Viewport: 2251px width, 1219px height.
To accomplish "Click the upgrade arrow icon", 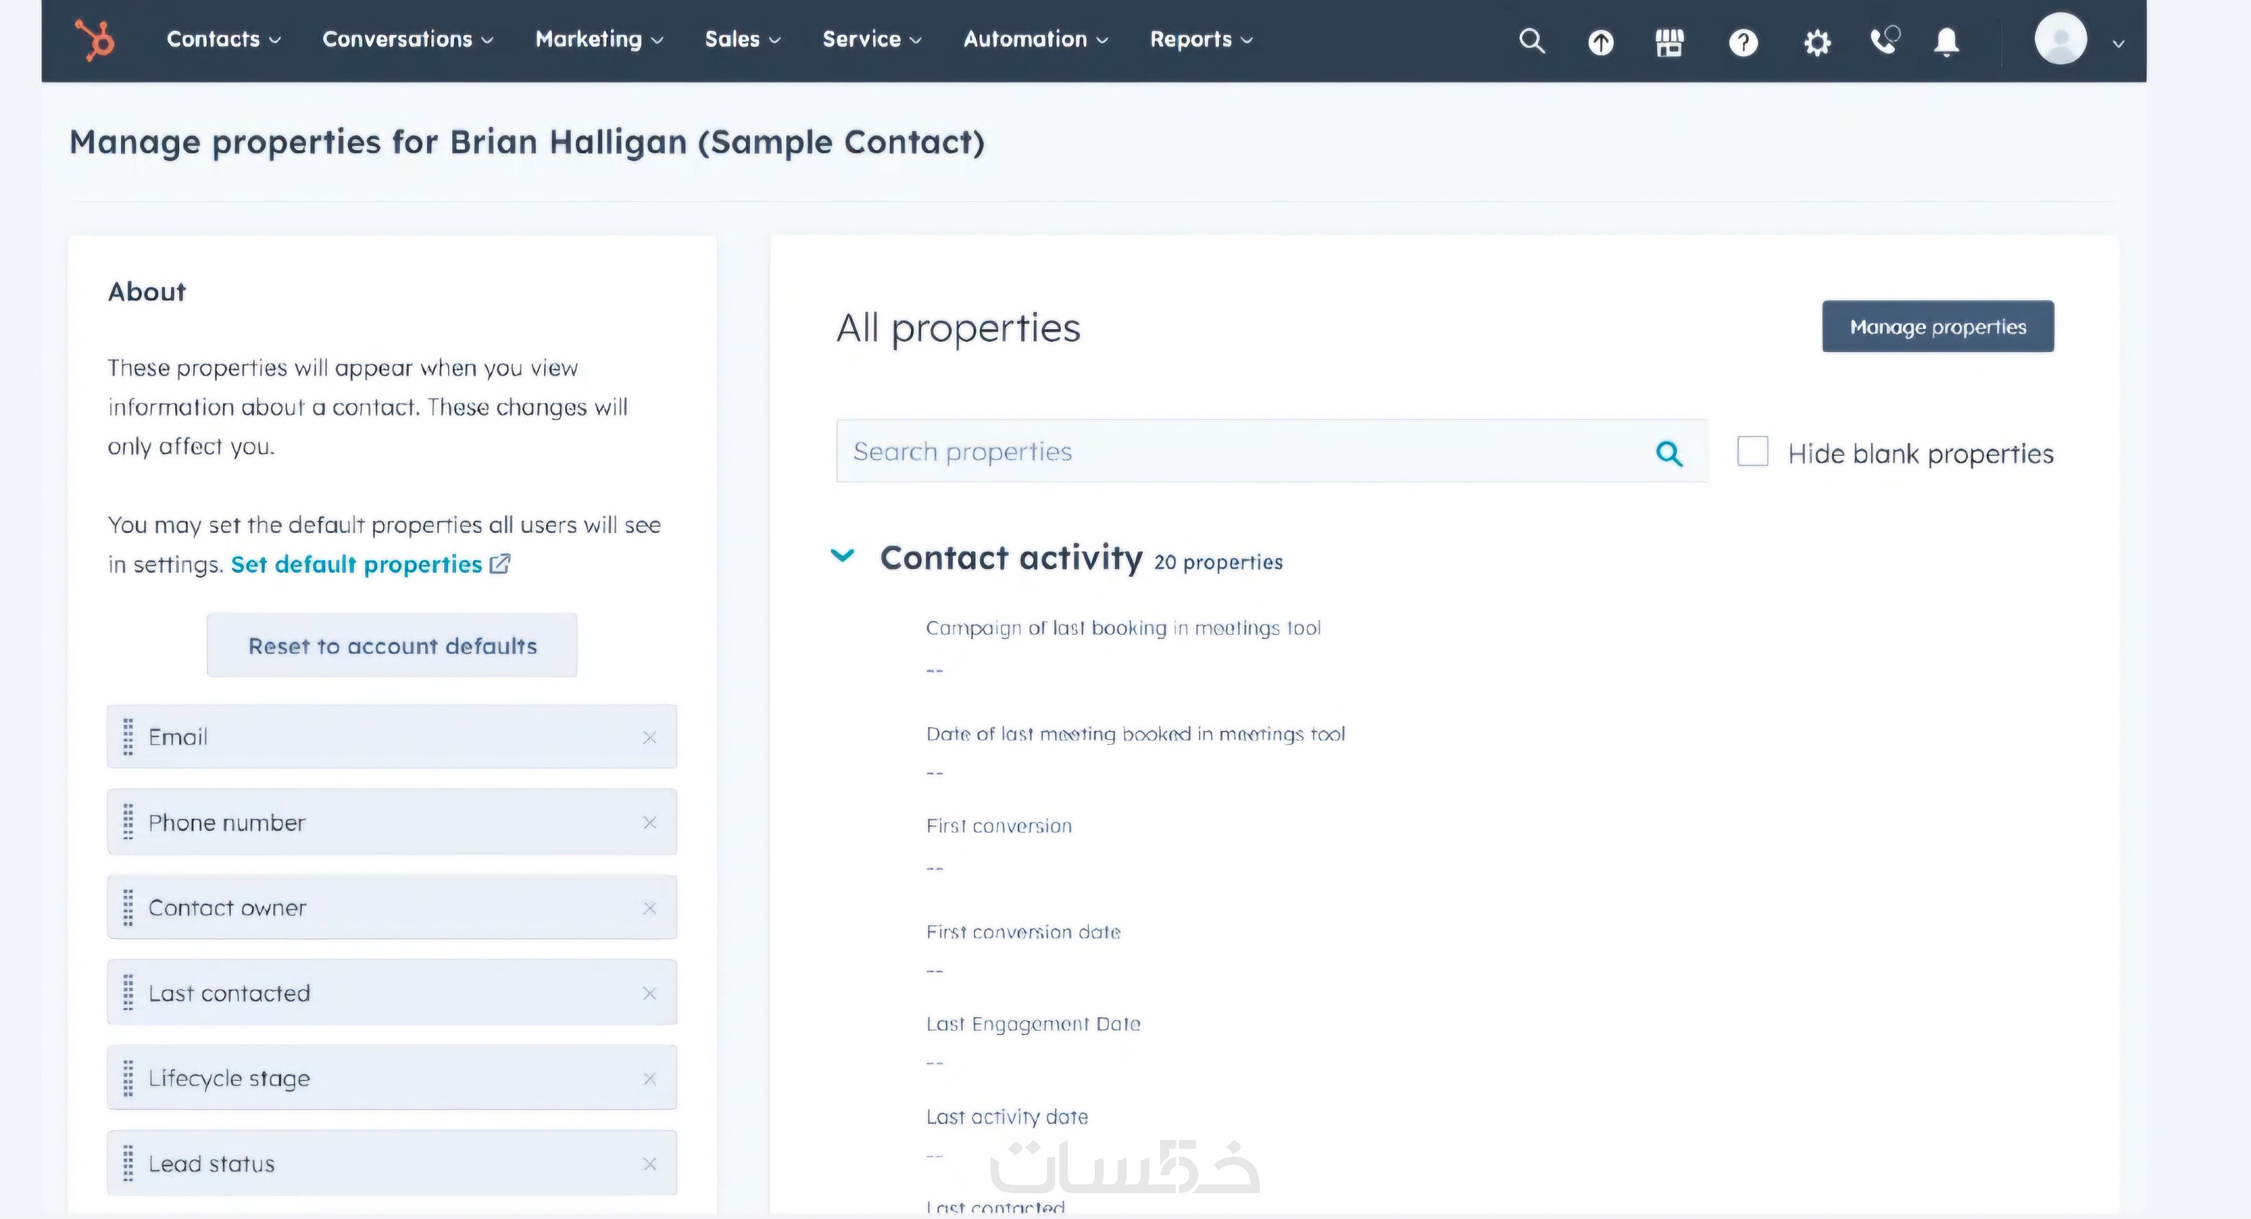I will (x=1600, y=42).
